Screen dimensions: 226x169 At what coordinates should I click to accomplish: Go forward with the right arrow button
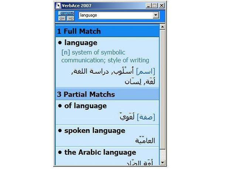coord(70,18)
